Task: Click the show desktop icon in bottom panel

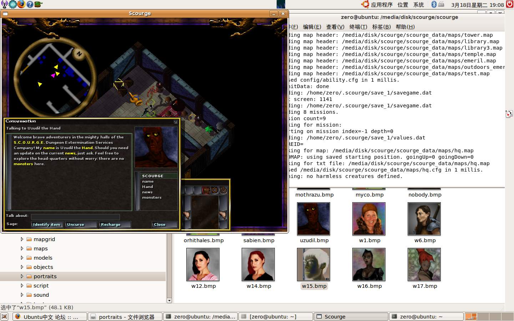Action: pos(4,316)
